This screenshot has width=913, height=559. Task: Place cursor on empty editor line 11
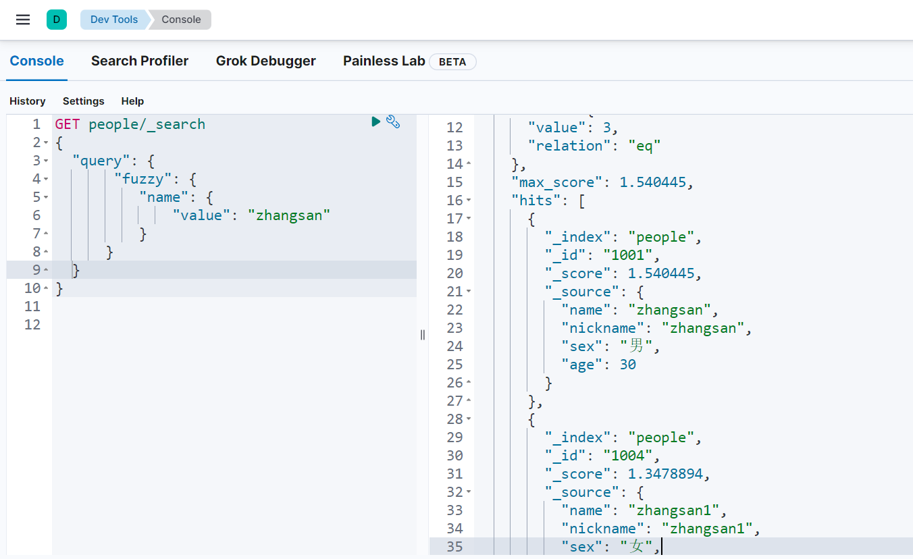tap(203, 307)
